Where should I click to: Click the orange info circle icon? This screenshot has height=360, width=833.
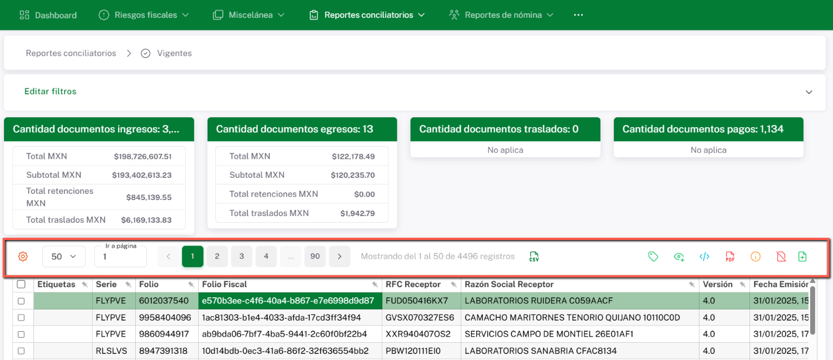(x=755, y=257)
